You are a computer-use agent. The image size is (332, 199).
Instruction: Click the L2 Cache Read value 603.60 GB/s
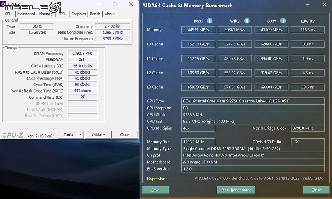point(198,73)
